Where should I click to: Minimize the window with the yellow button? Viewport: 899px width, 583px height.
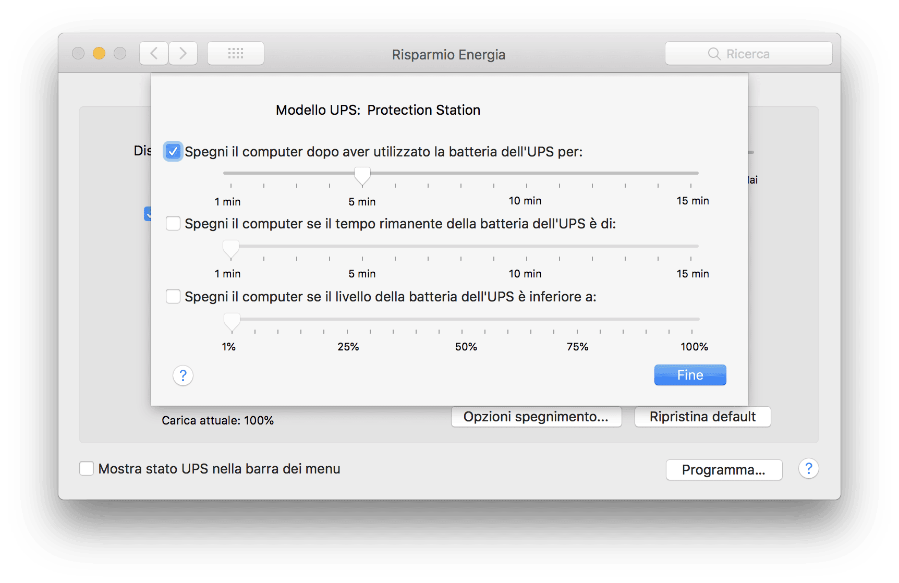pyautogui.click(x=99, y=53)
